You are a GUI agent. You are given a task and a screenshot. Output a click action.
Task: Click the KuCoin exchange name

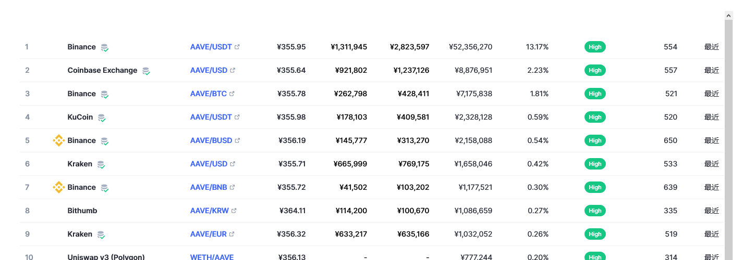click(80, 117)
